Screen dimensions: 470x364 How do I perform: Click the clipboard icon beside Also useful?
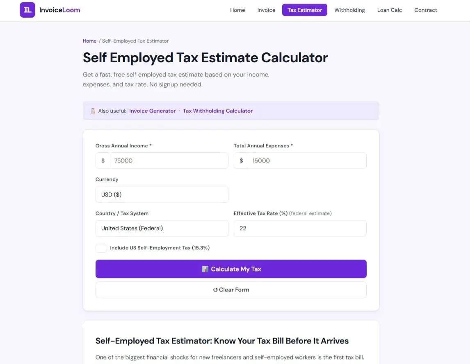[x=93, y=111]
